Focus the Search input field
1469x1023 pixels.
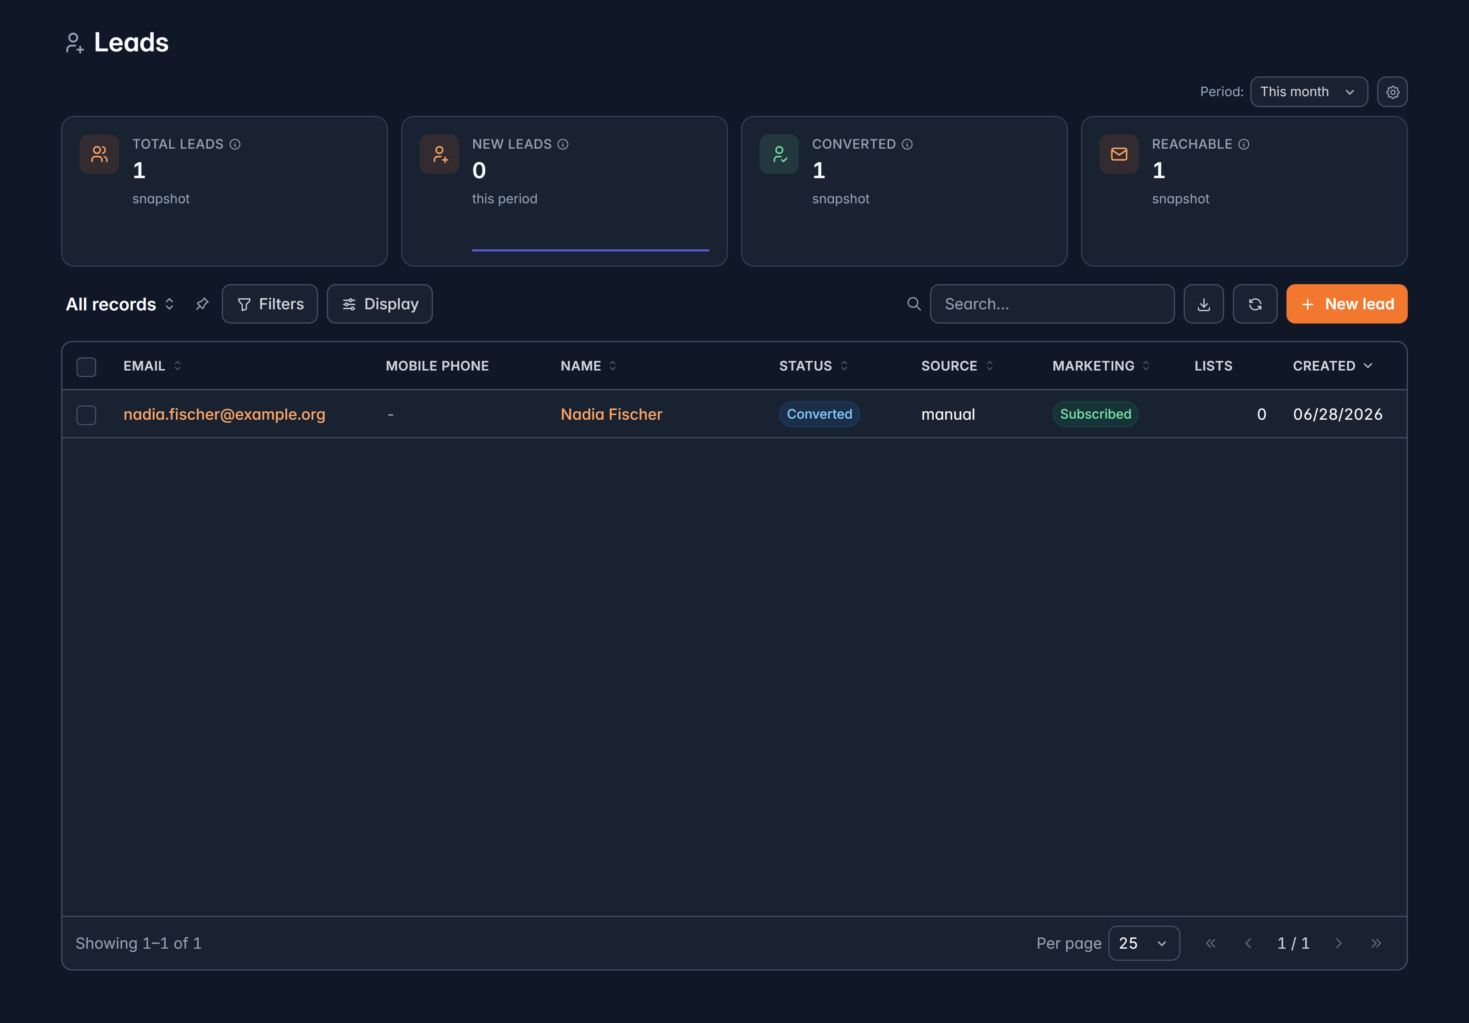tap(1052, 304)
